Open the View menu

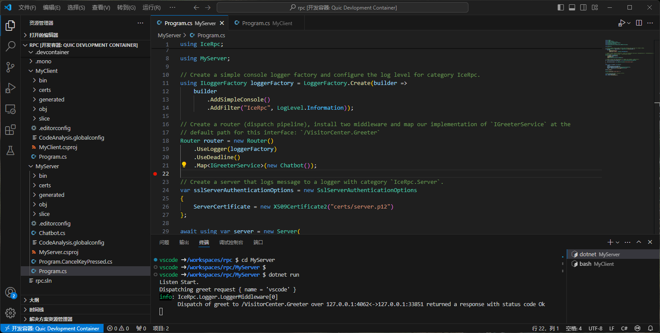(101, 8)
